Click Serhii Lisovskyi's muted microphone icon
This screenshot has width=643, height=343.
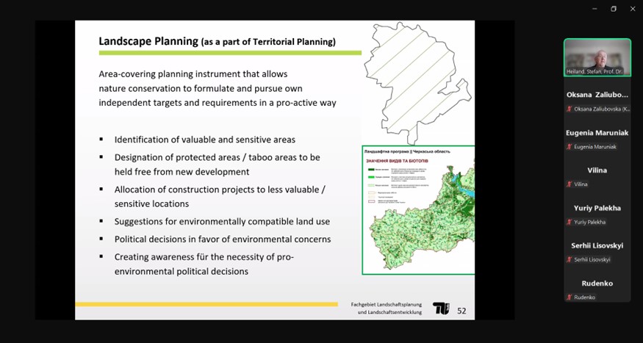pos(569,259)
